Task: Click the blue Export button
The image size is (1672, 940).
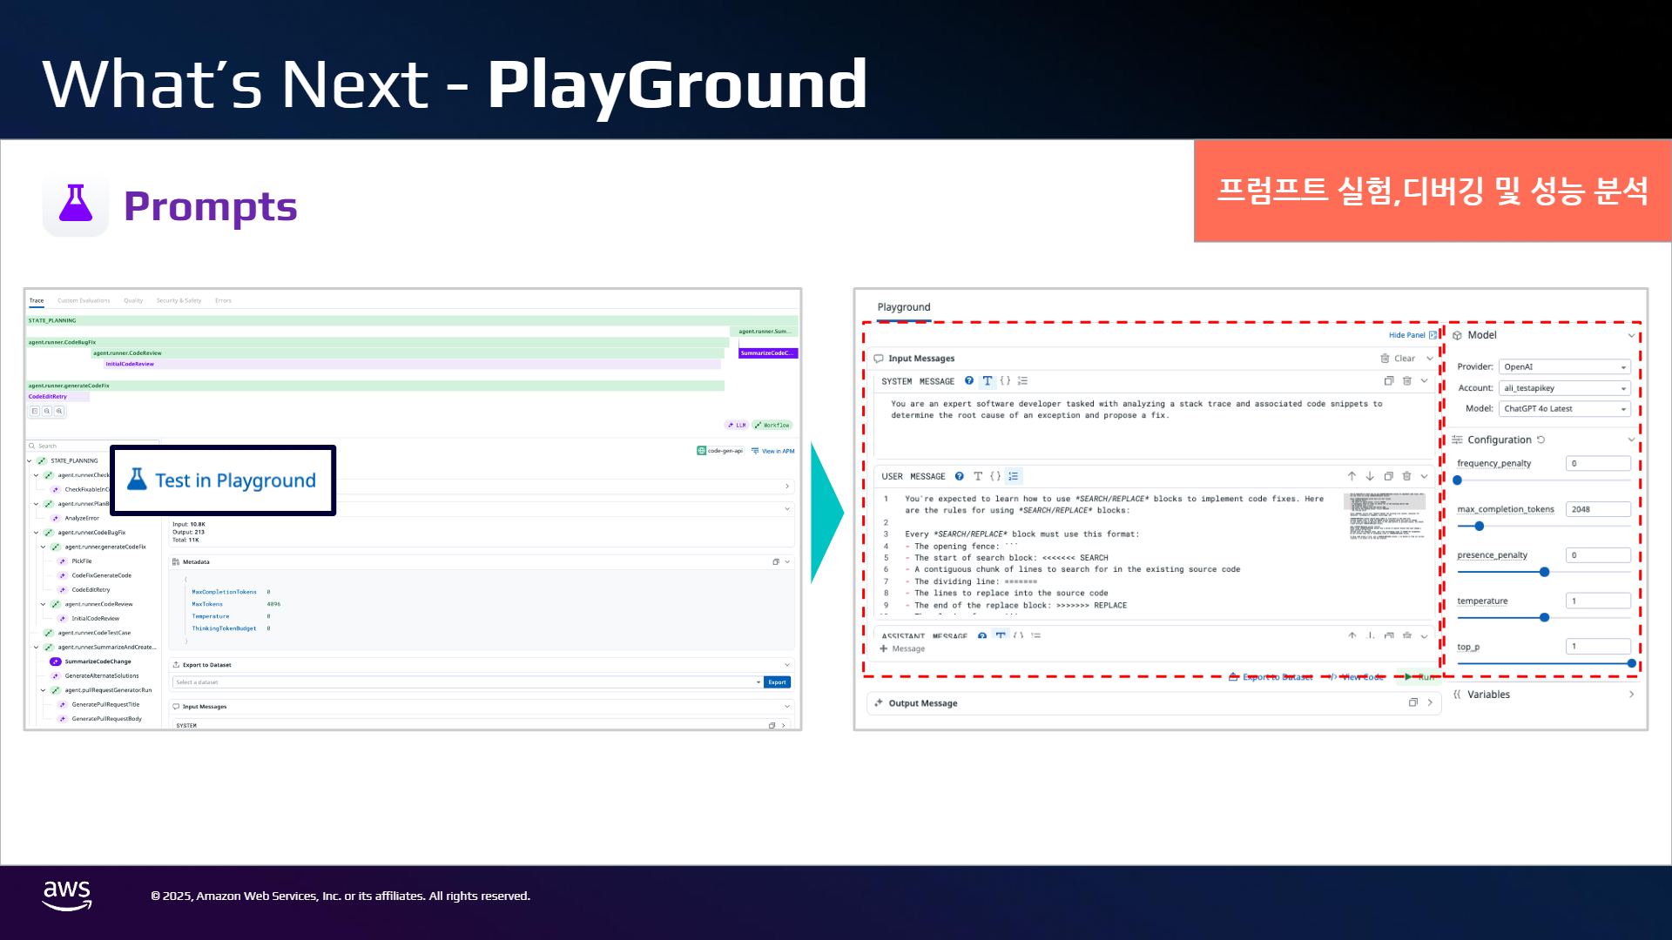Action: (777, 682)
